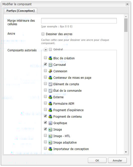Image resolution: width=133 pixels, height=167 pixels.
Task: Click the Elément de compte icon
Action: [50, 84]
